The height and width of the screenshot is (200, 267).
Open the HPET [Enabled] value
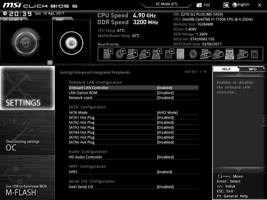click(x=165, y=172)
